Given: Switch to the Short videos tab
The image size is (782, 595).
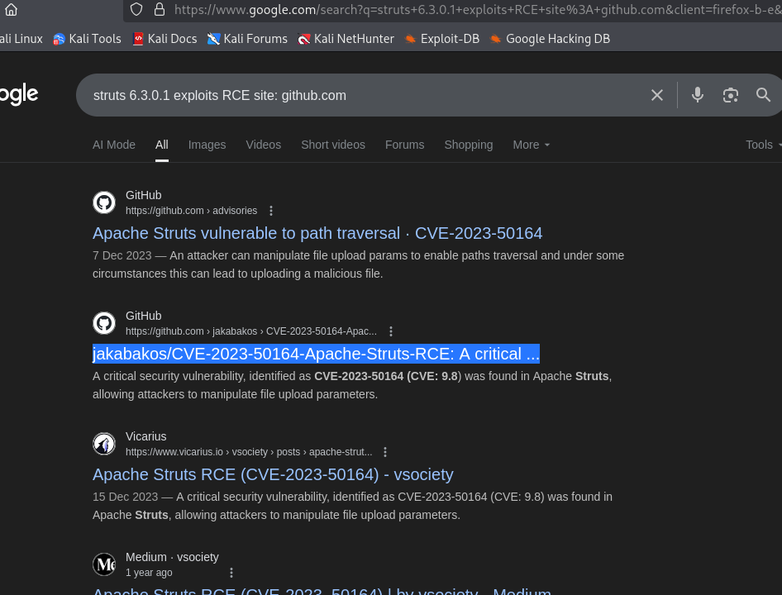Looking at the screenshot, I should point(333,145).
